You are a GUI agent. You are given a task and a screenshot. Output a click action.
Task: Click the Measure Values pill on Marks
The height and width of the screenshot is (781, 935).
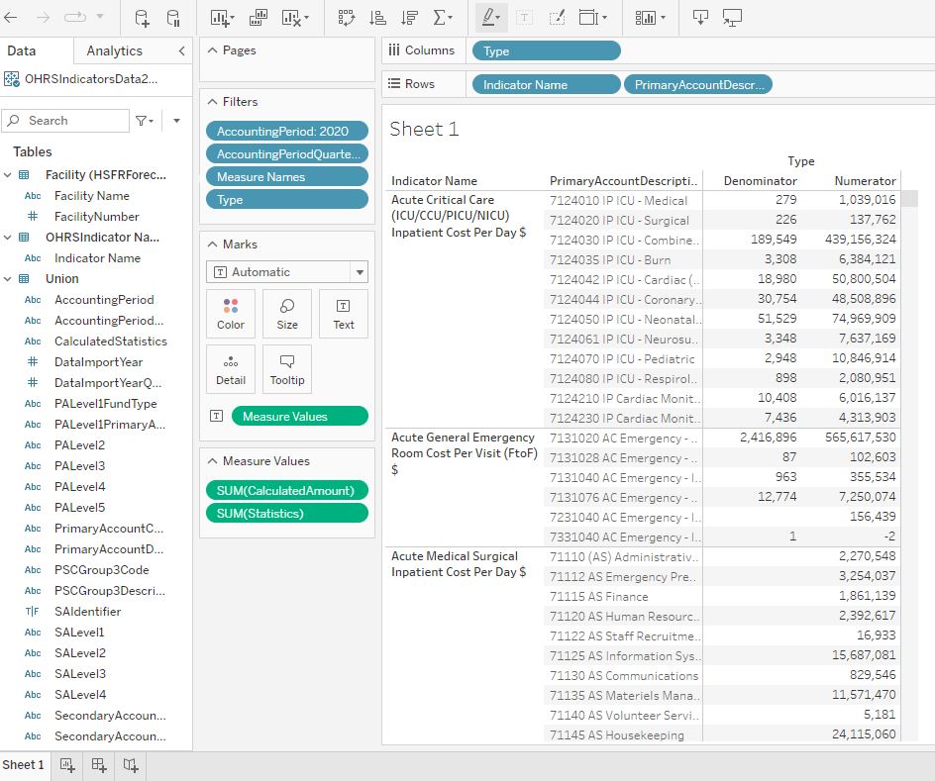tap(299, 417)
